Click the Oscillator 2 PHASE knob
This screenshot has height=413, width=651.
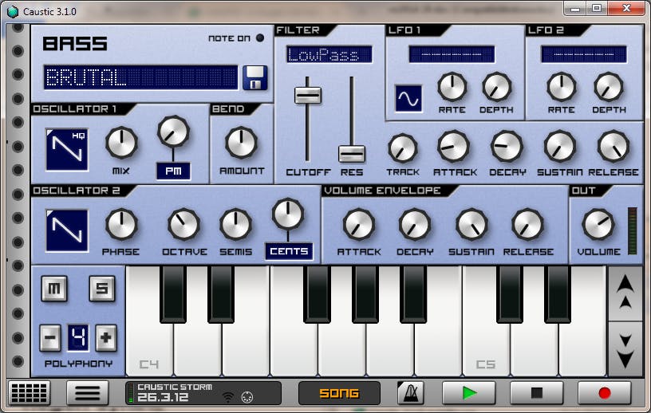coord(121,225)
